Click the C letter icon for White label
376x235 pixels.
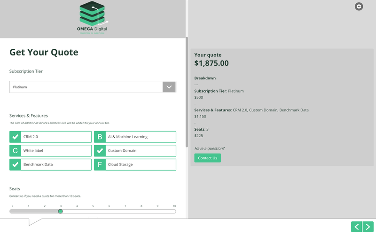click(x=15, y=151)
